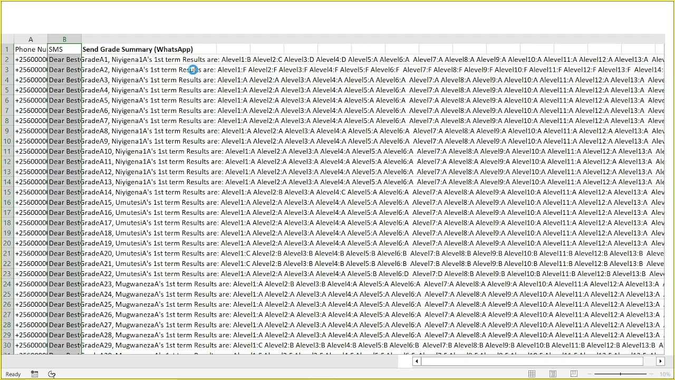Open the accessibility checker icon in status bar
Viewport: 675px width, 380px height.
pyautogui.click(x=52, y=374)
